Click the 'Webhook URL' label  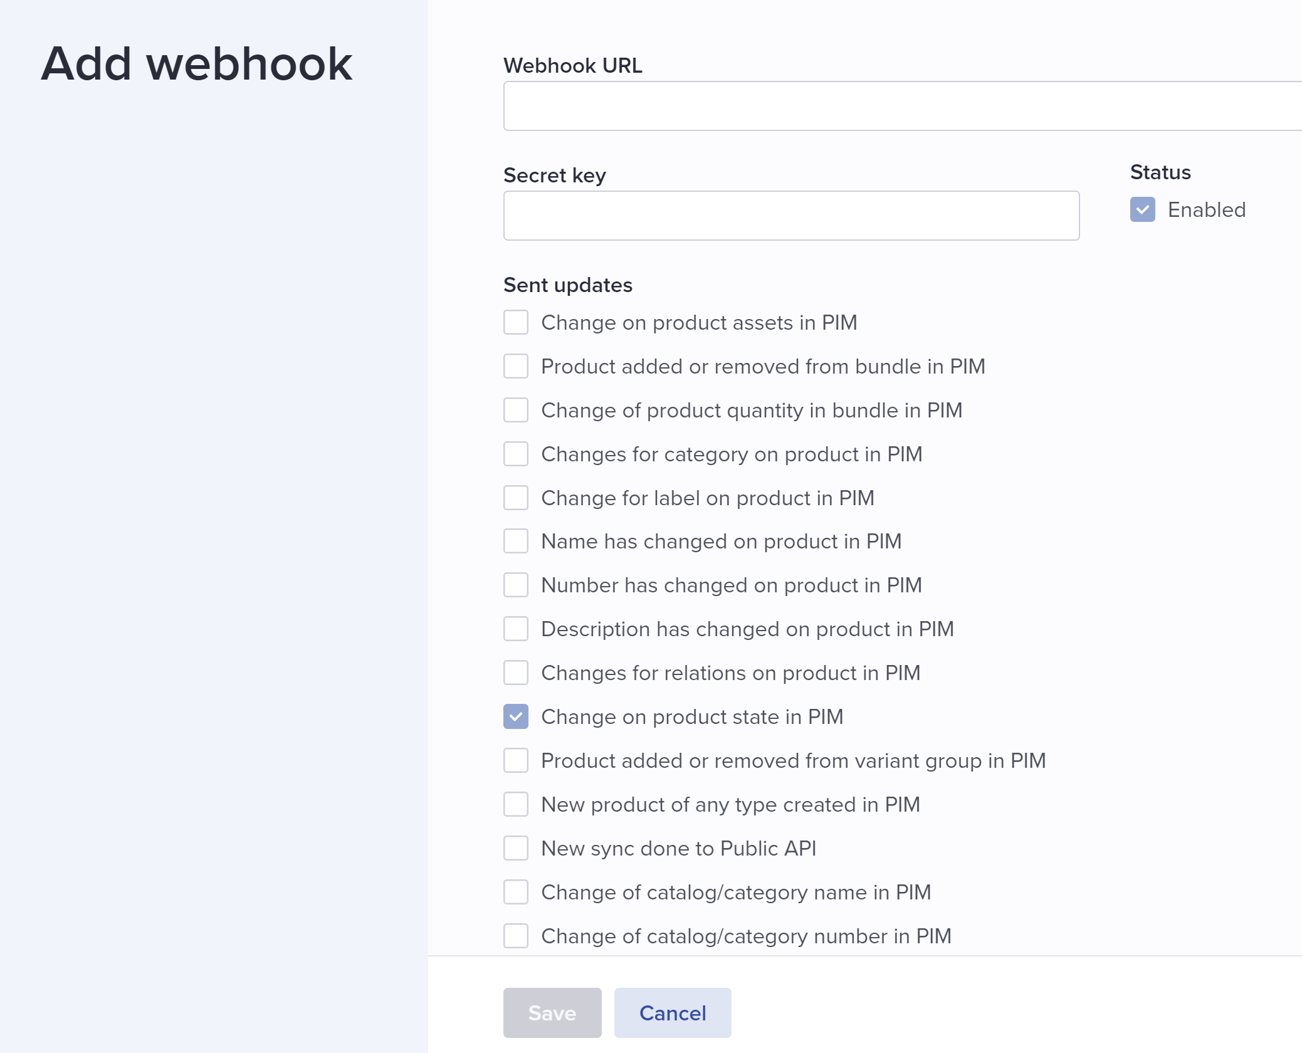(x=573, y=65)
